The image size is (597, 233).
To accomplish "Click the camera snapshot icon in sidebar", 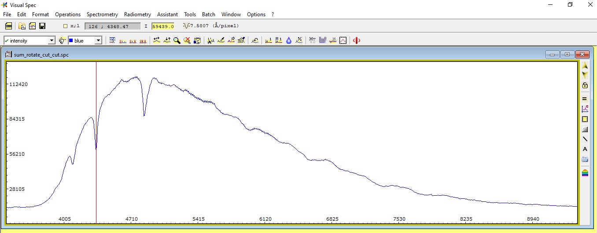I will [x=585, y=159].
